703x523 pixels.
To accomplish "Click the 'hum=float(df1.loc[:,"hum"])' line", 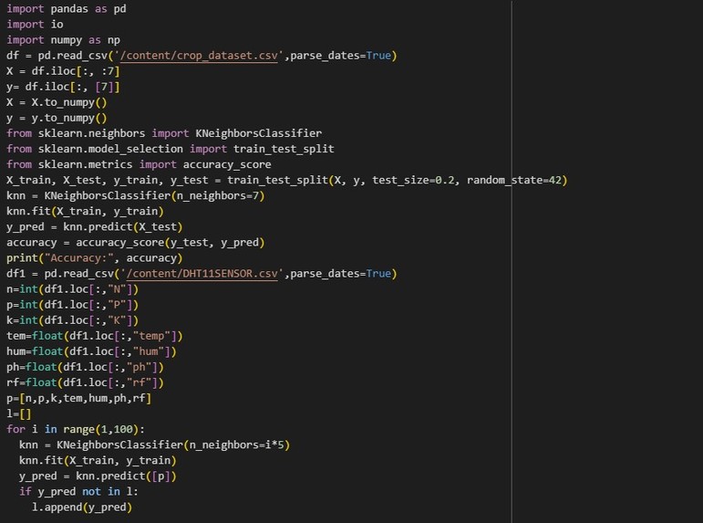I will 91,351.
